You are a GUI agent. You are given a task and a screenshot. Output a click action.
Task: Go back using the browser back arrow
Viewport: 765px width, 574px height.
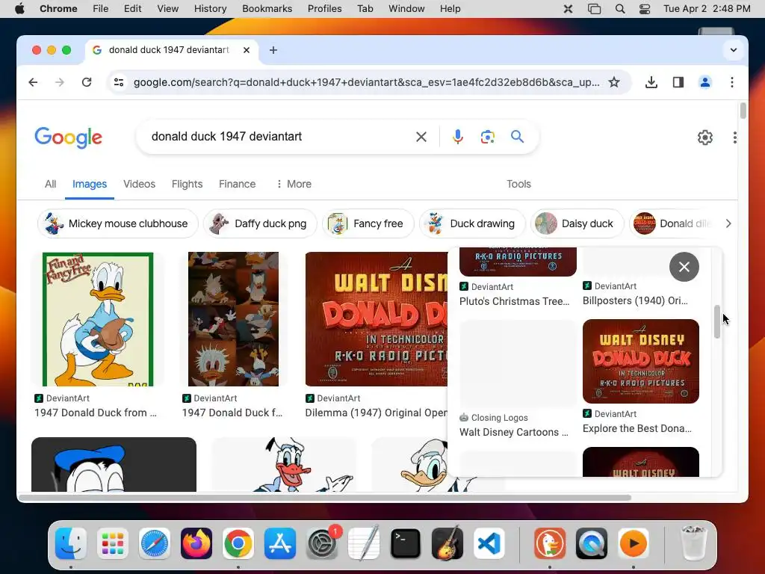(33, 82)
